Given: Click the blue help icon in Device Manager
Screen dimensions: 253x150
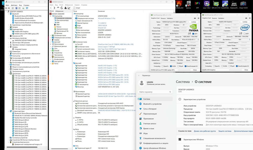Looking at the screenshot, I should click(x=16, y=8).
